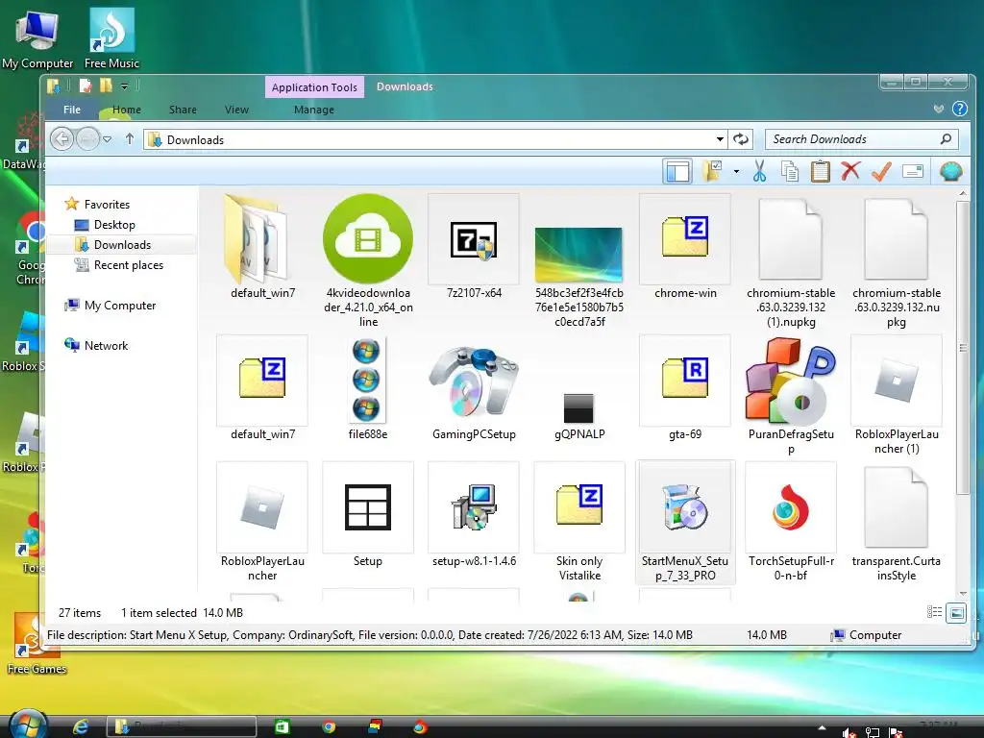Select the 7z2107-x64 file
Image resolution: width=984 pixels, height=738 pixels.
[474, 247]
